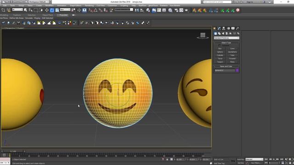
Task: Open the Edit menu
Action: tap(5, 5)
